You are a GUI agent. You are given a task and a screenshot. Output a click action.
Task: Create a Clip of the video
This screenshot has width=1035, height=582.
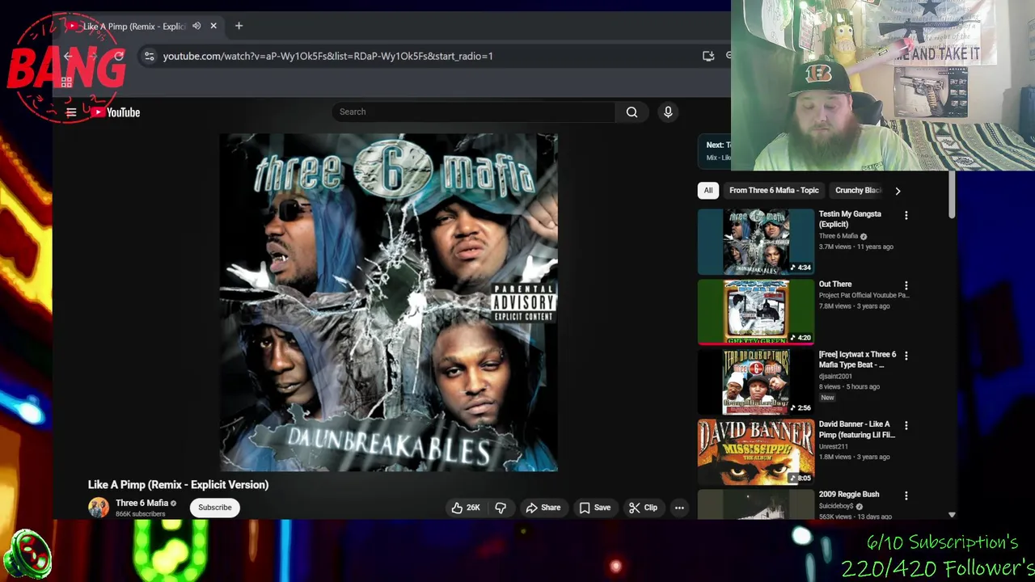pos(643,508)
